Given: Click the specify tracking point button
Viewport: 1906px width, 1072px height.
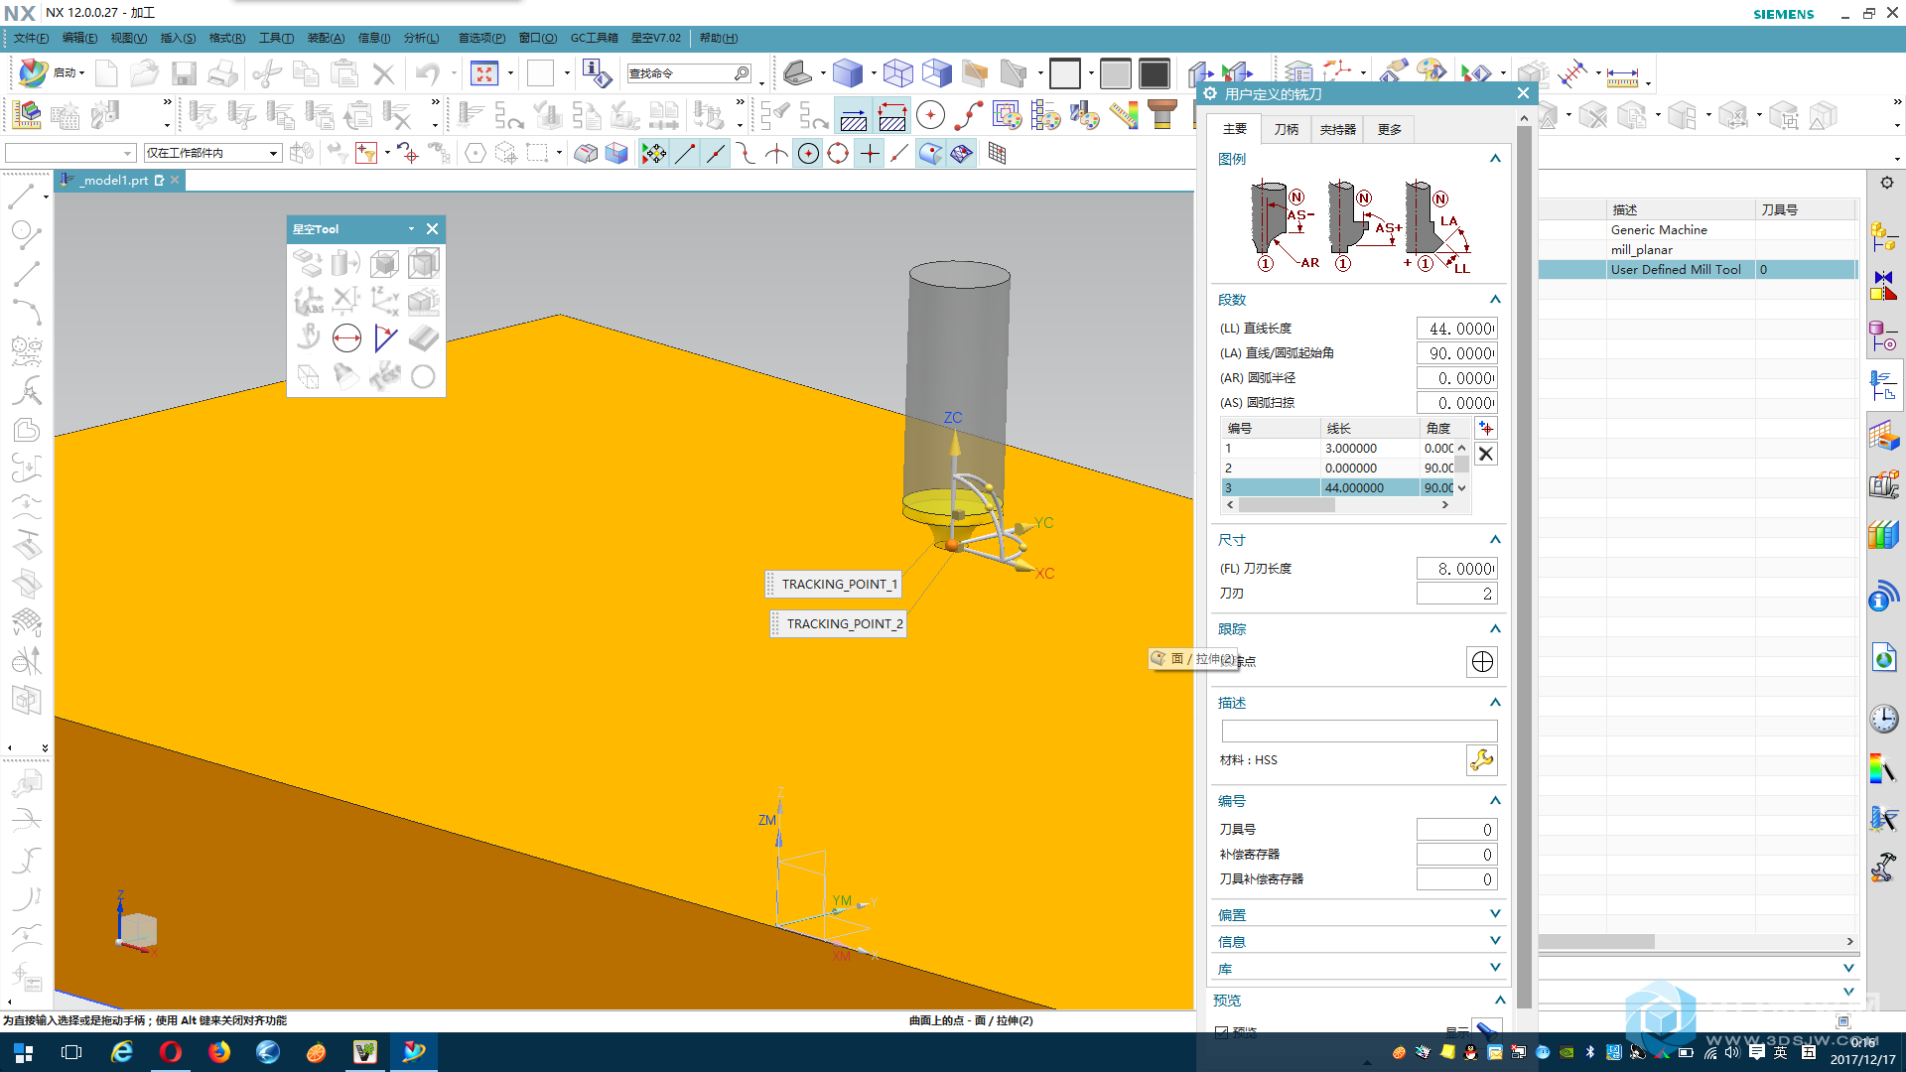Looking at the screenshot, I should tap(1482, 662).
